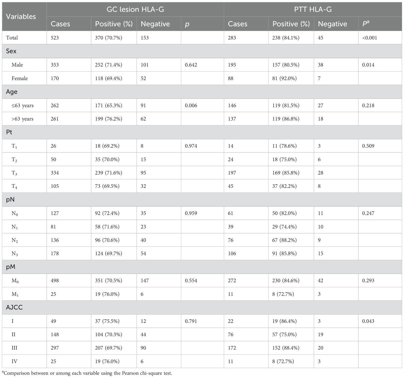Click the Female row label
The height and width of the screenshot is (378, 404).
click(x=20, y=78)
